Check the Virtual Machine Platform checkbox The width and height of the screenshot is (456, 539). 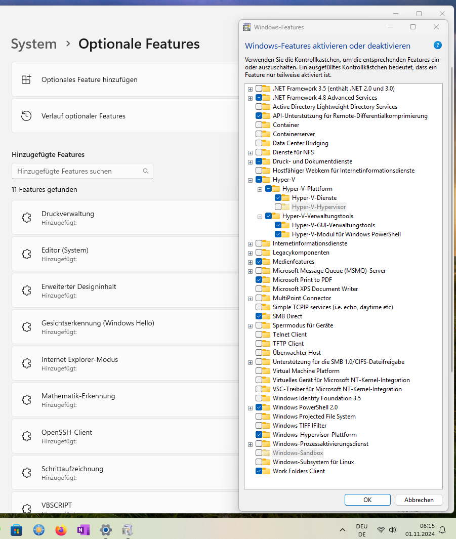259,371
